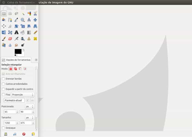Select the Heal tool
The height and width of the screenshot is (137, 192).
click(x=35, y=39)
